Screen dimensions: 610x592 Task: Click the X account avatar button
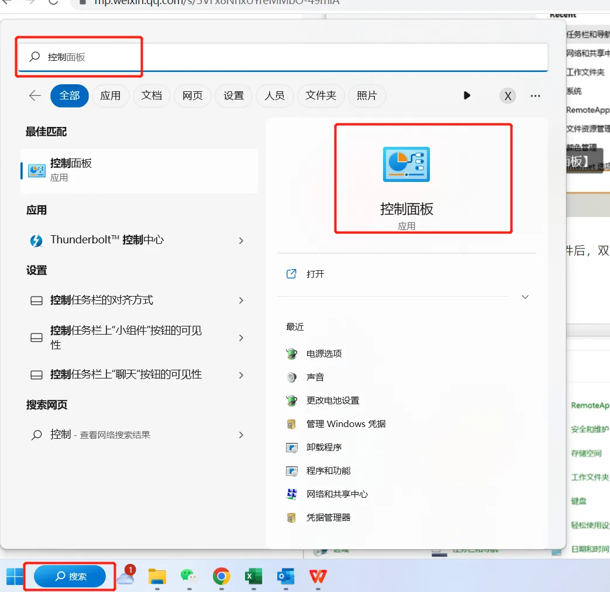pyautogui.click(x=508, y=96)
